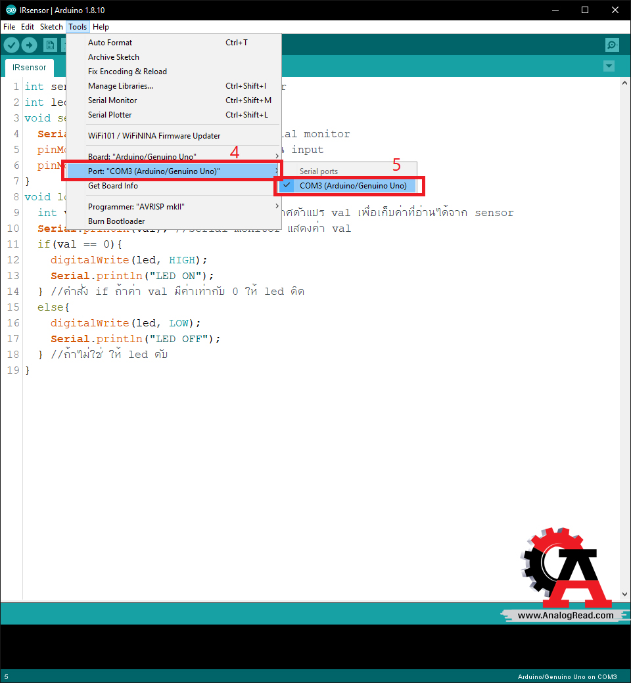The height and width of the screenshot is (683, 631).
Task: Click the Upload arrow toolbar icon
Action: 29,45
